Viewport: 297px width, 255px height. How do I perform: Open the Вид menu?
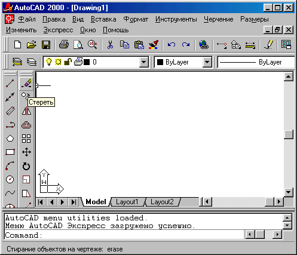(78, 19)
